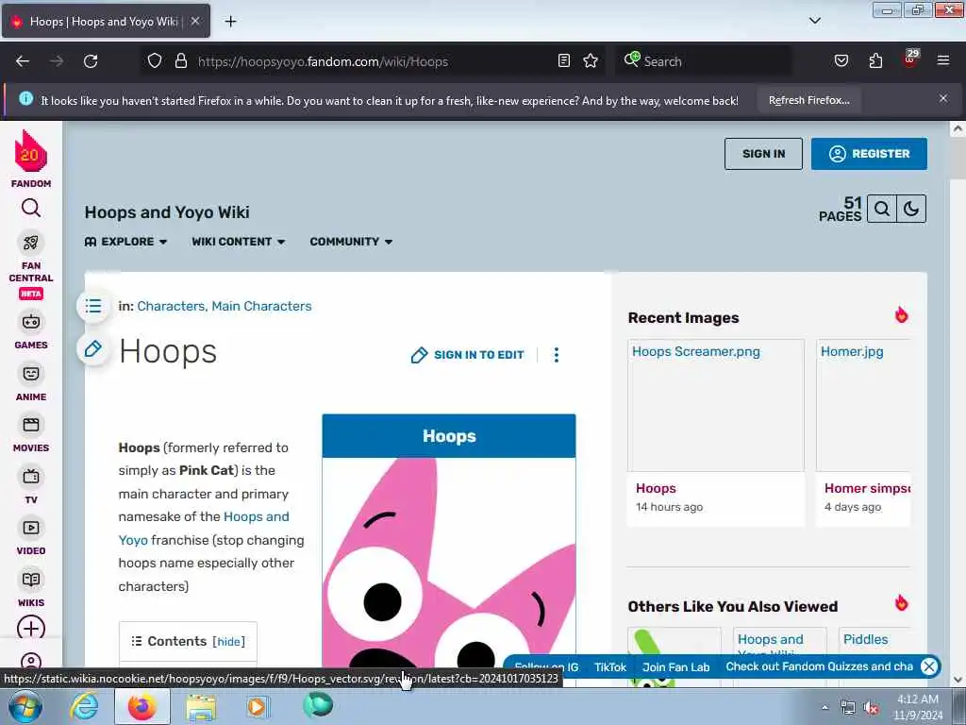
Task: Open Firefox hamburger application menu
Action: [x=943, y=60]
